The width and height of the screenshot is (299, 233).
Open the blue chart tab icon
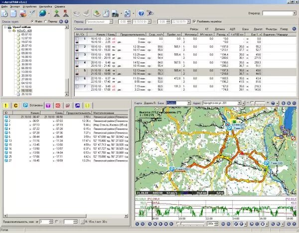click(77, 106)
